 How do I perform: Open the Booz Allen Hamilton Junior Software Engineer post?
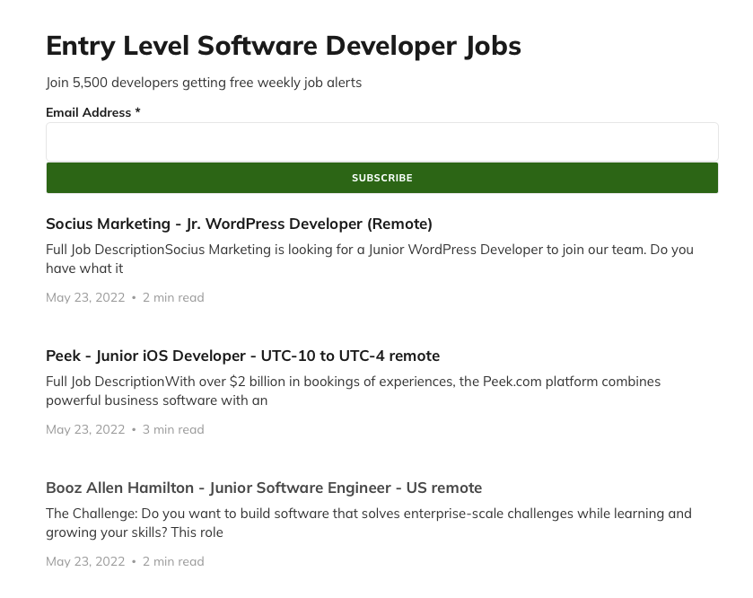click(x=264, y=488)
